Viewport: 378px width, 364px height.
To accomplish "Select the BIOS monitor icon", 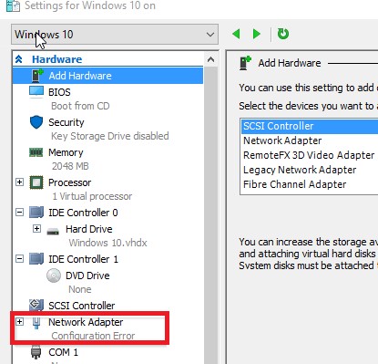I will (x=36, y=92).
